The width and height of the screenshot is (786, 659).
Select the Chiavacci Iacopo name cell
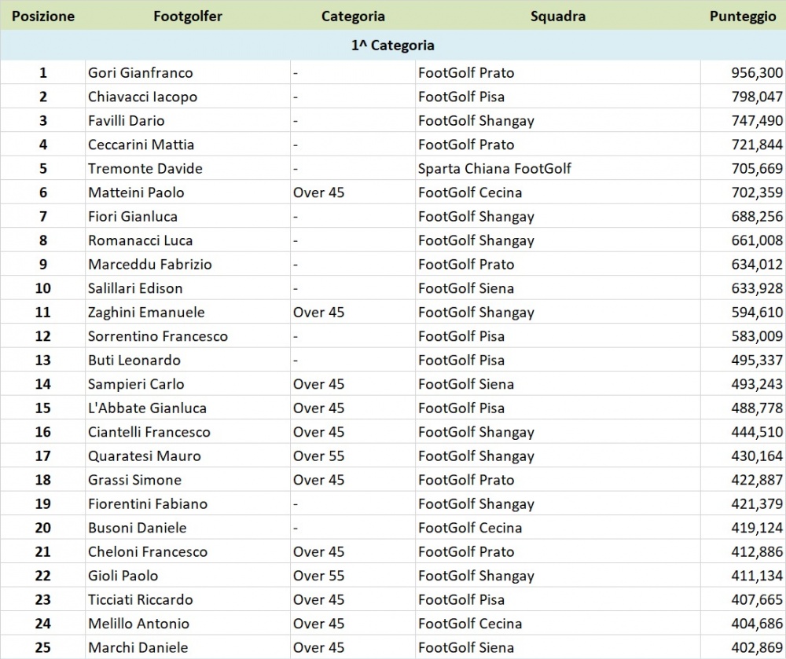142,97
